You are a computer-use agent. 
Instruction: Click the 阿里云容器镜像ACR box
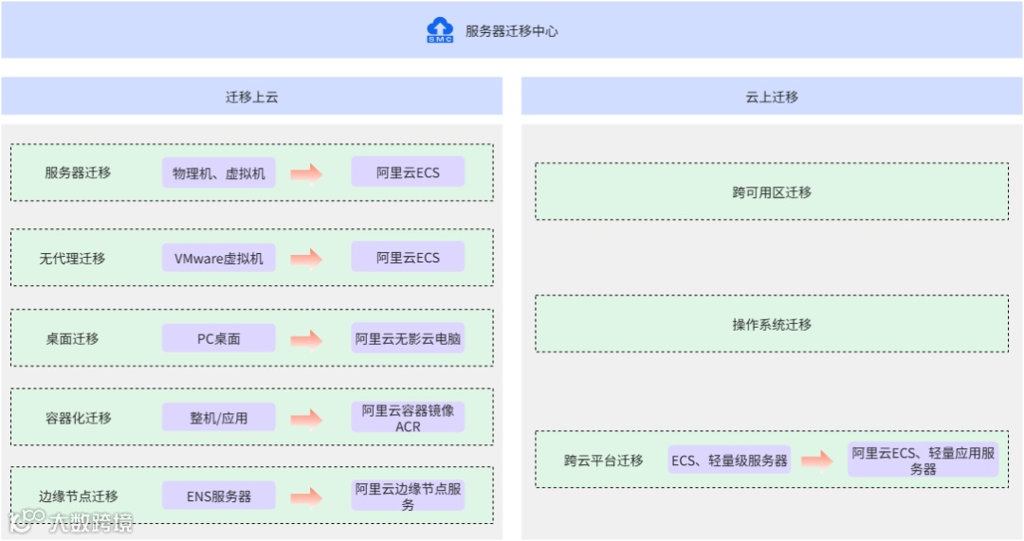tap(408, 418)
